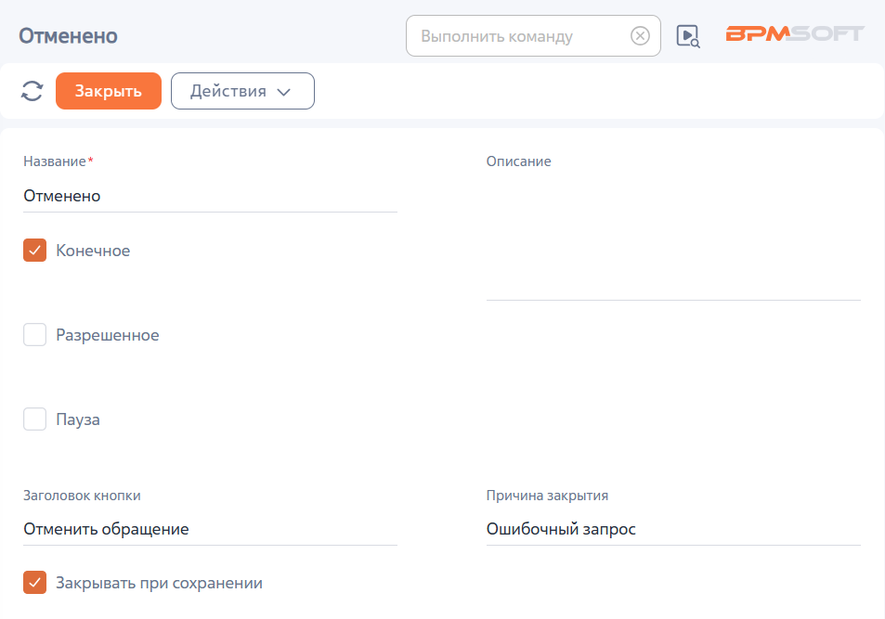The image size is (885, 619).
Task: Expand the Действия dropdown menu
Action: (x=242, y=91)
